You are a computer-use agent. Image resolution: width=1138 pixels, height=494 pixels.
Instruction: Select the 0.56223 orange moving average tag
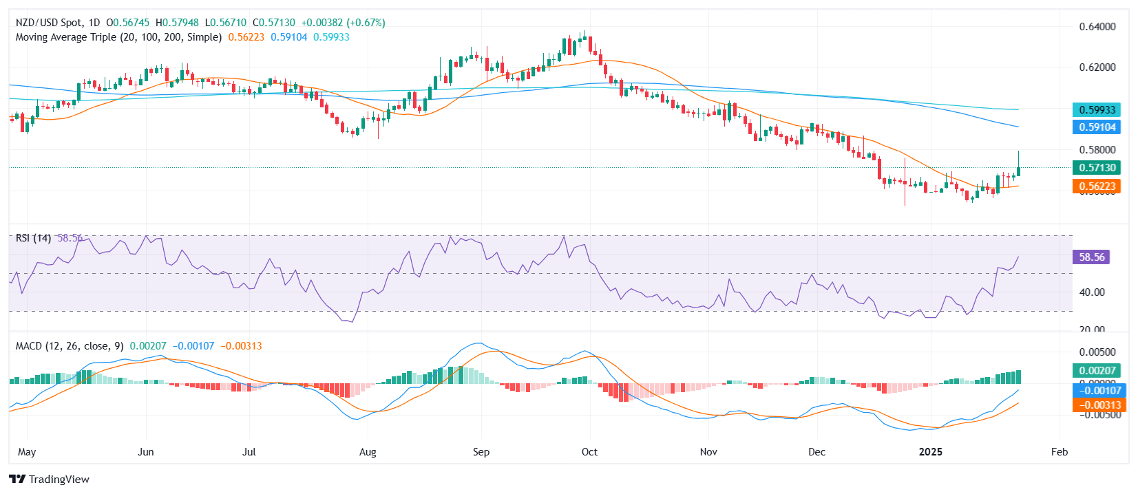coord(1097,186)
